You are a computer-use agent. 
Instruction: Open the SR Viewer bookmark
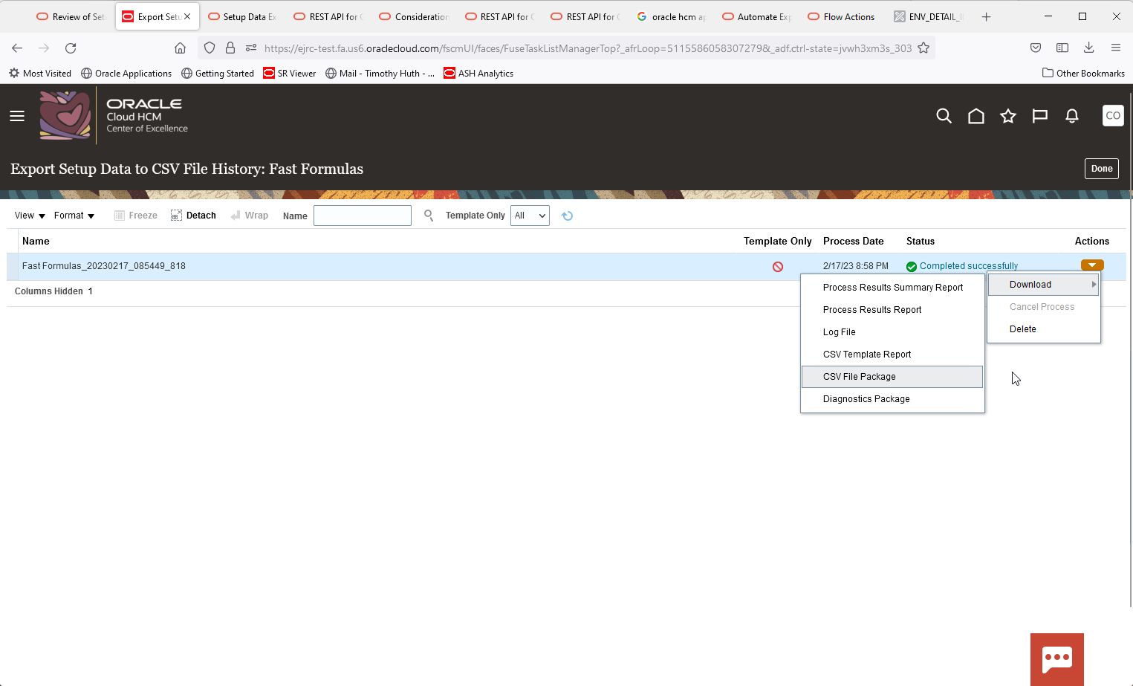pos(290,73)
